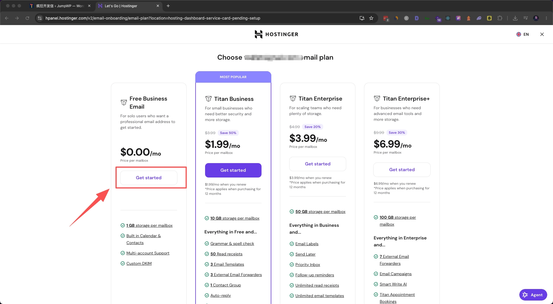Click the check icon beside Smart Write AI
553x304 pixels.
376,284
